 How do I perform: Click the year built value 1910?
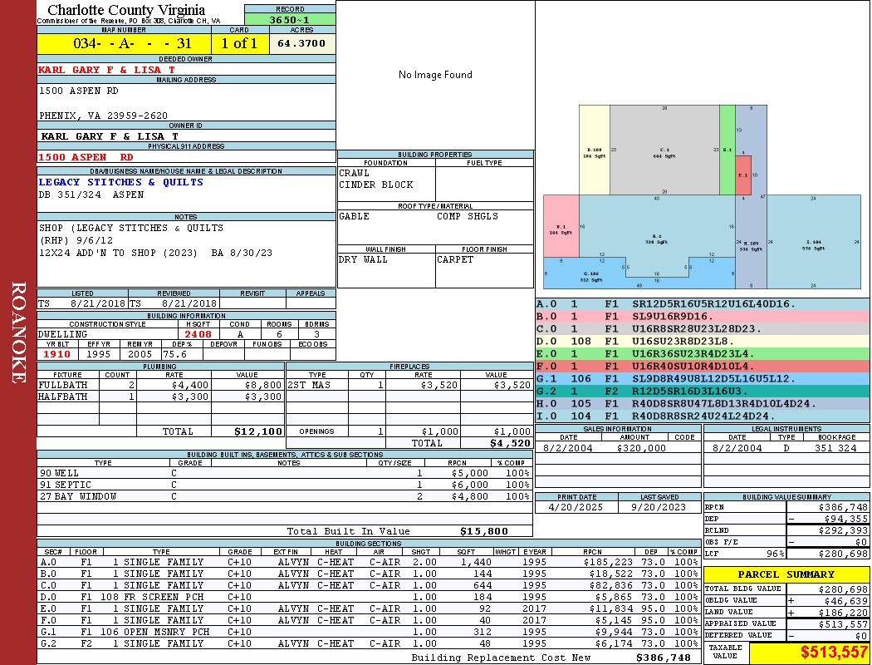(x=56, y=354)
